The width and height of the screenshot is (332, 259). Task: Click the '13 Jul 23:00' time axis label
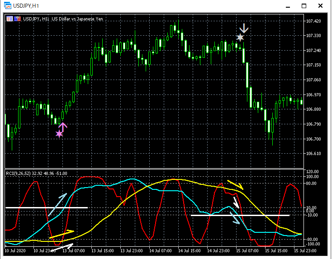point(132,251)
